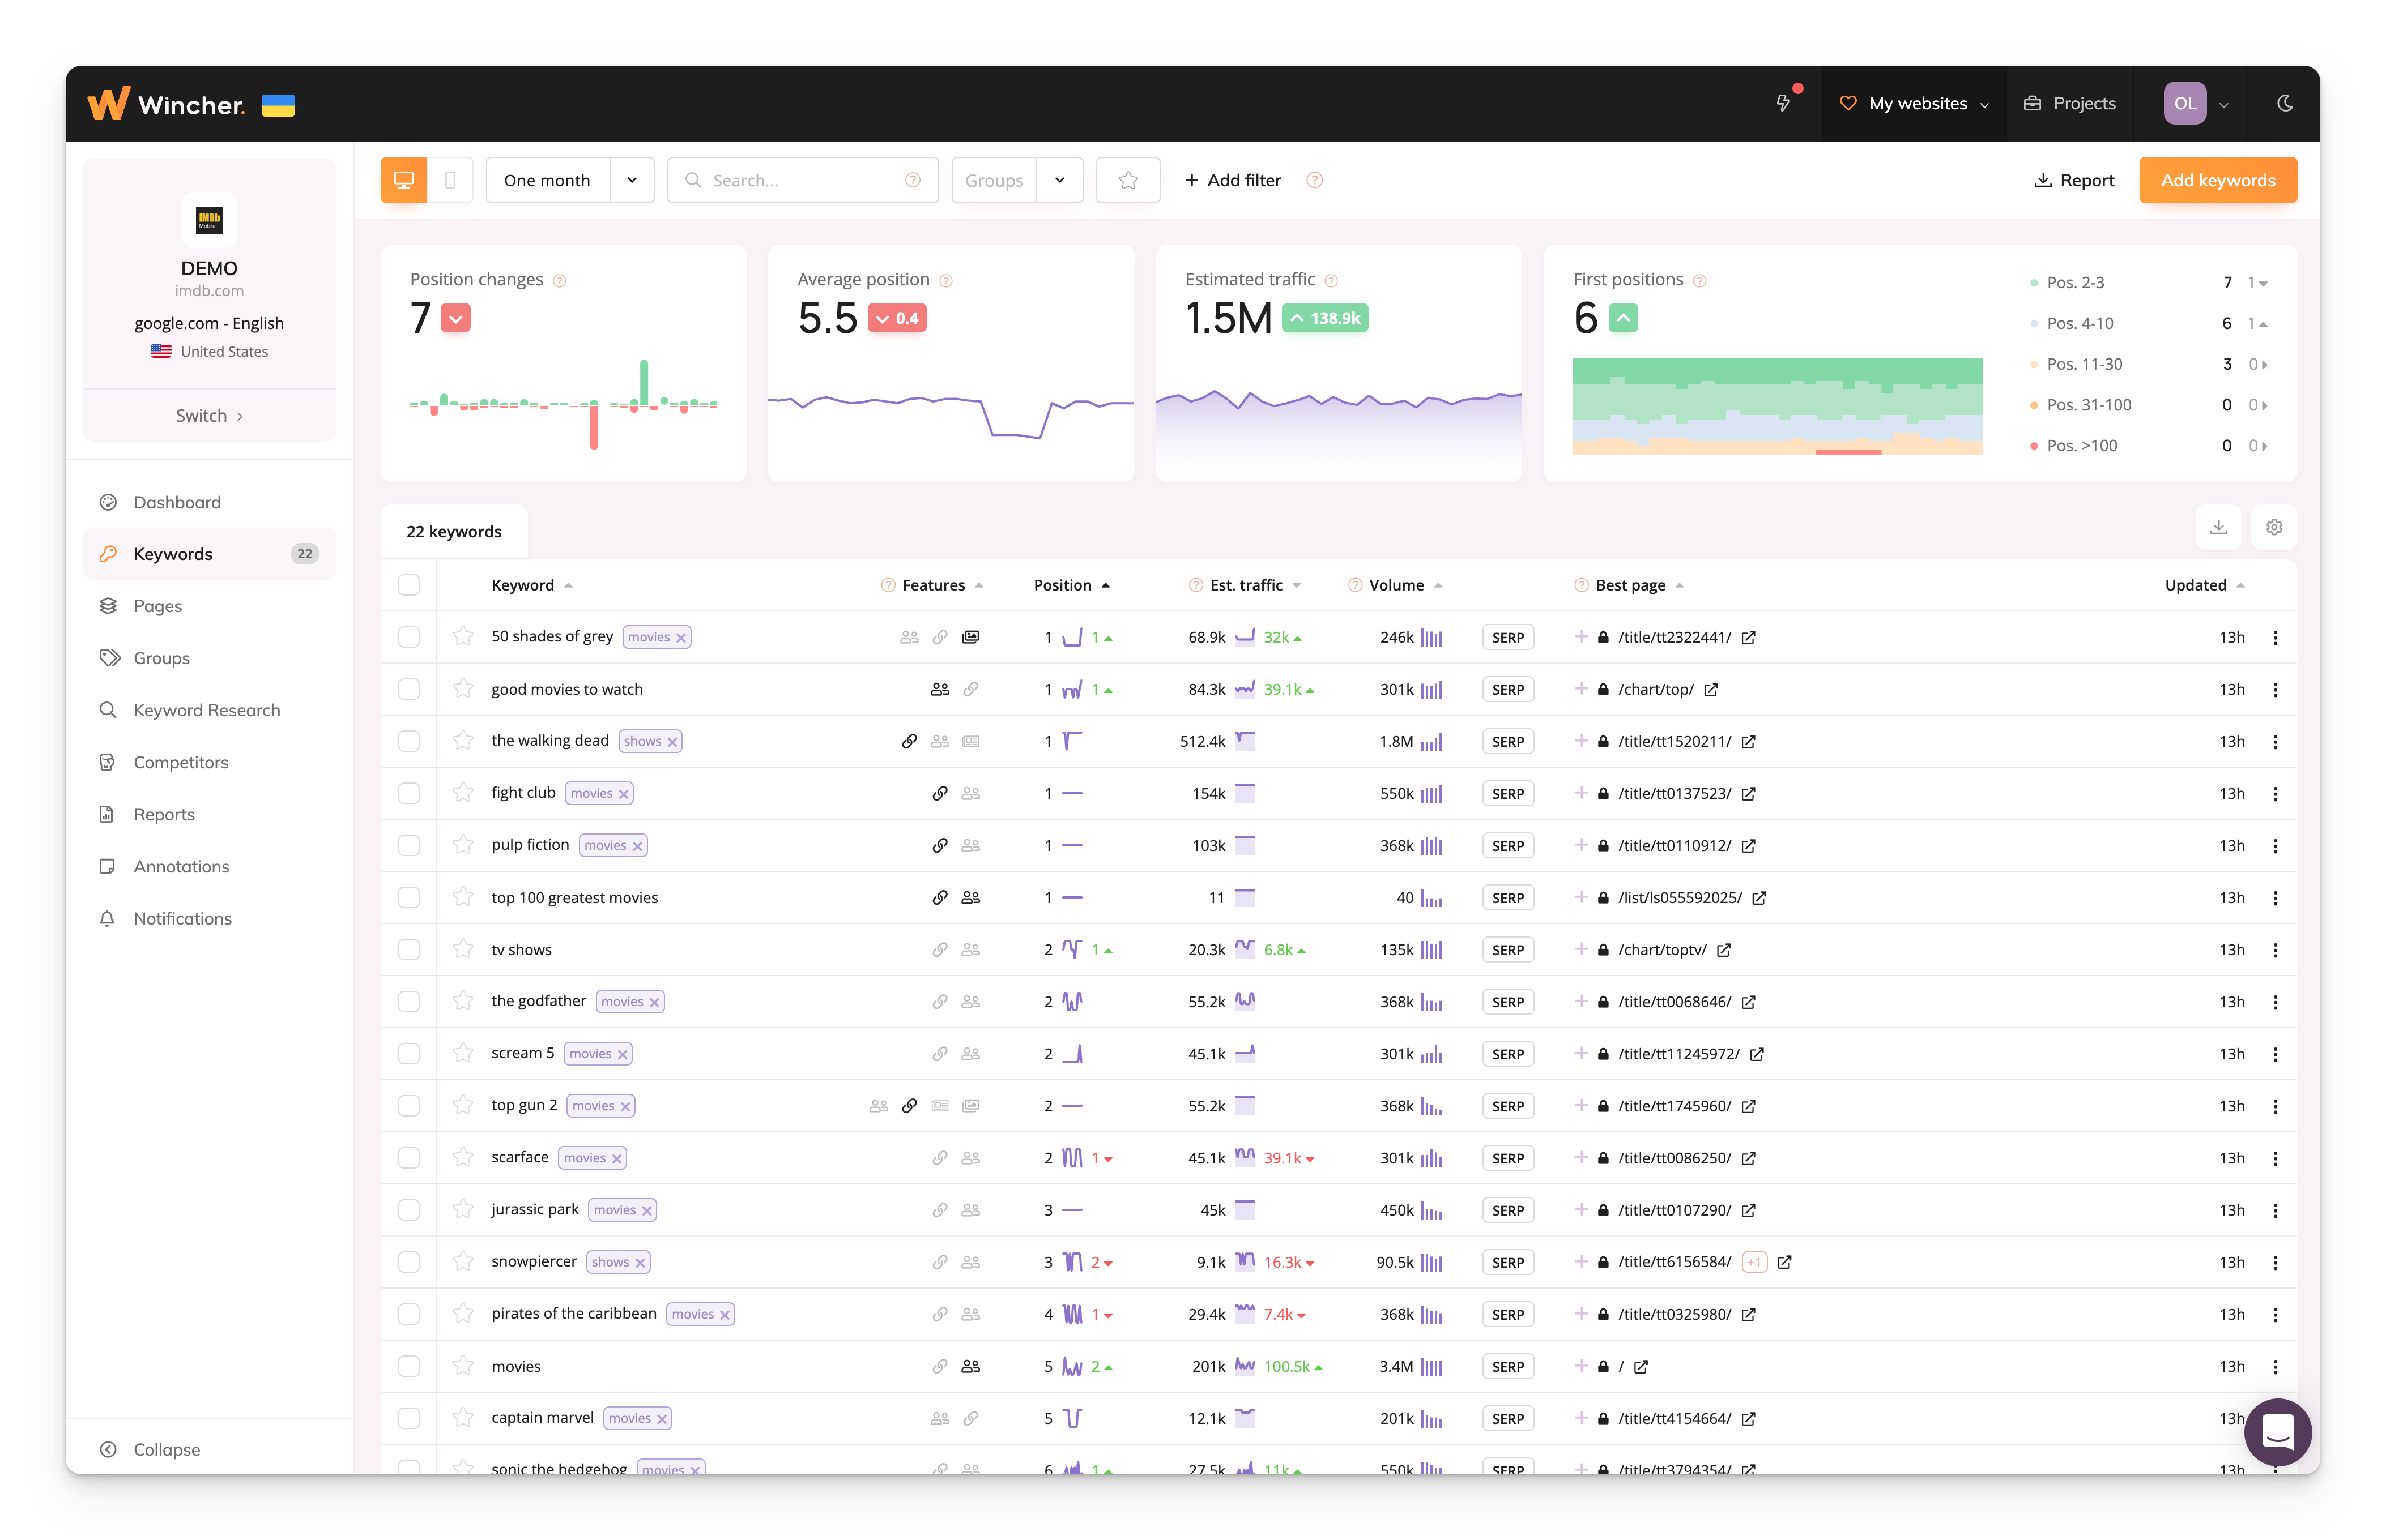The image size is (2386, 1540).
Task: Open Keyword Research sidebar item
Action: click(206, 710)
